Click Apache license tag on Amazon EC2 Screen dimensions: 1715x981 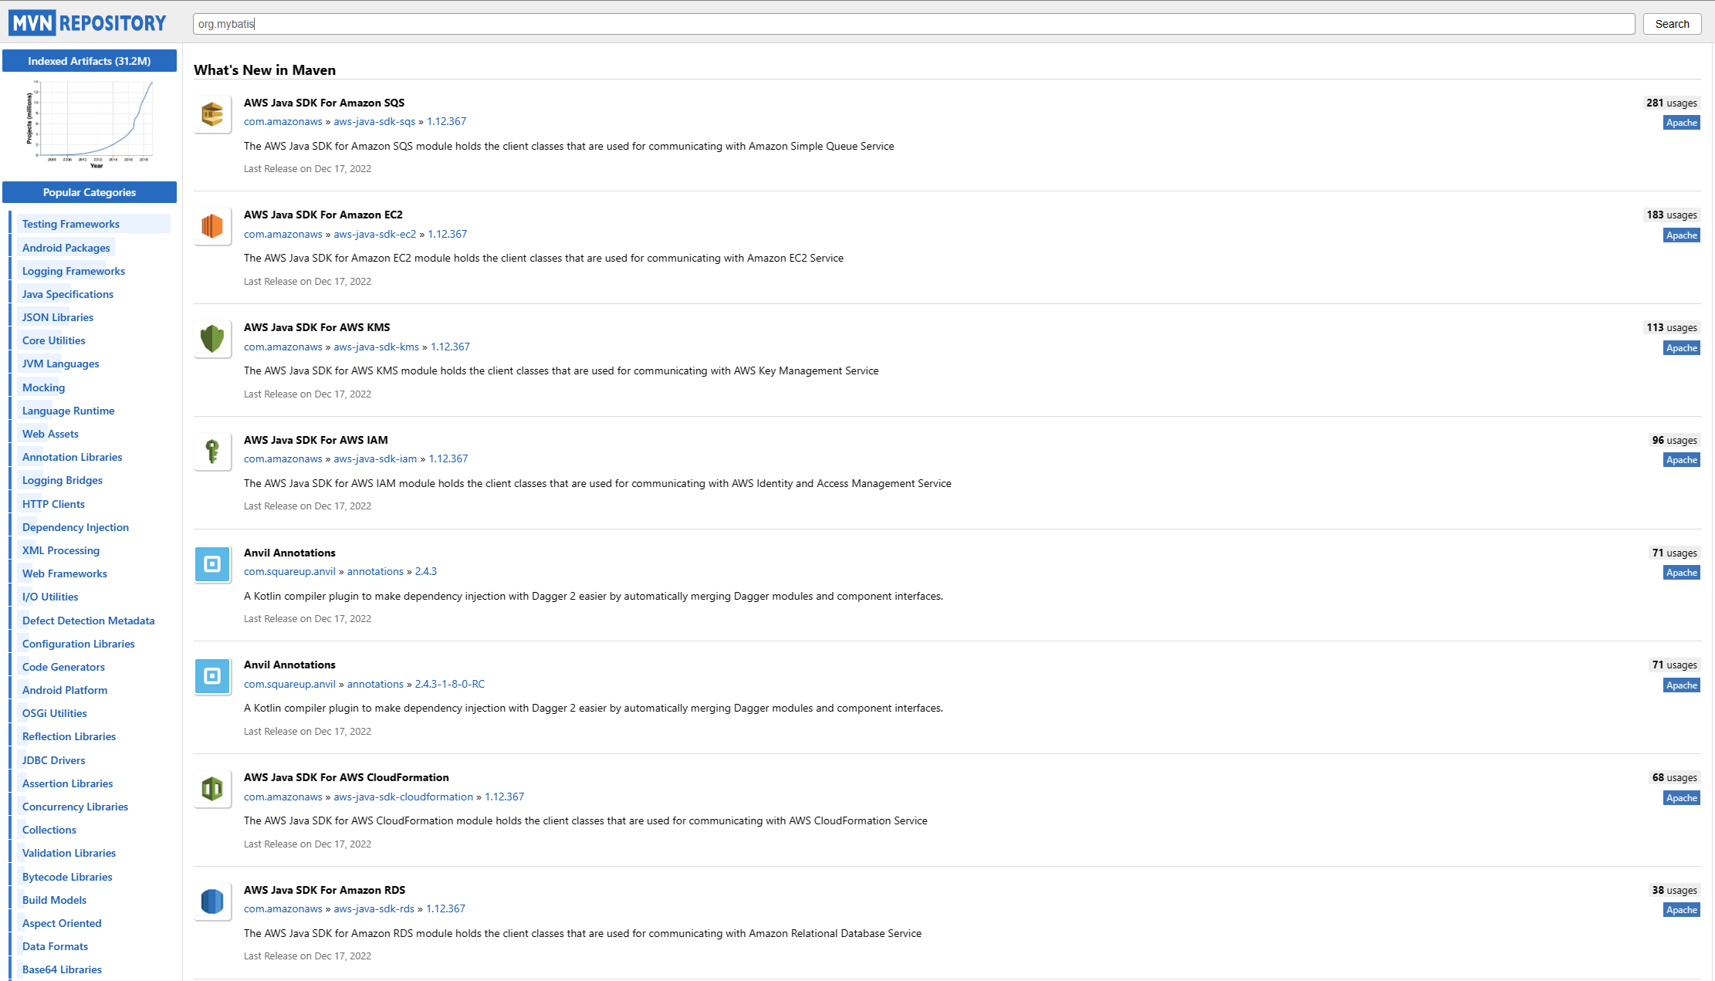pyautogui.click(x=1681, y=235)
